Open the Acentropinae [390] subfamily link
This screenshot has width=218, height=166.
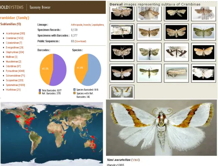tap(15, 33)
